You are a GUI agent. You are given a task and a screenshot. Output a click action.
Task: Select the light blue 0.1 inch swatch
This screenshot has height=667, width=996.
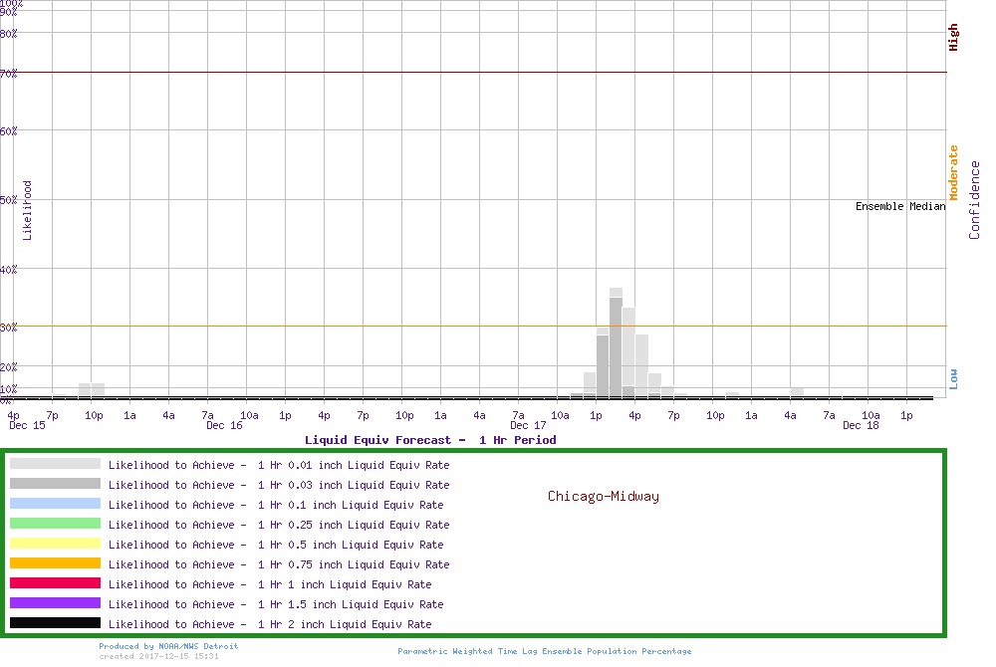pos(55,504)
